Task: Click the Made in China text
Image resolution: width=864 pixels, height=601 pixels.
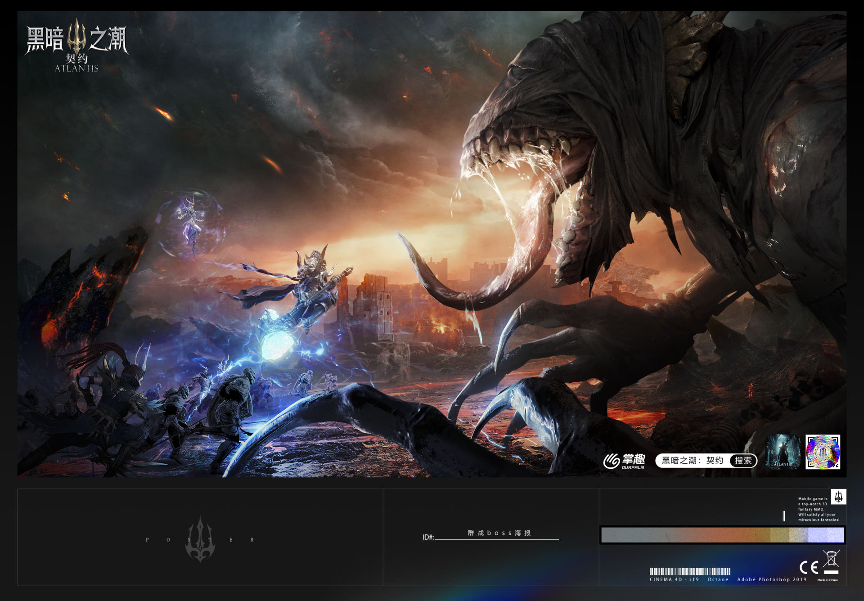Action: tap(827, 580)
